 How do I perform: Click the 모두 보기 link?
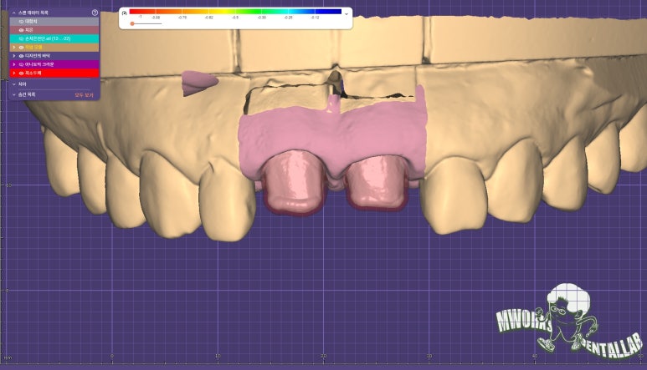pos(85,94)
